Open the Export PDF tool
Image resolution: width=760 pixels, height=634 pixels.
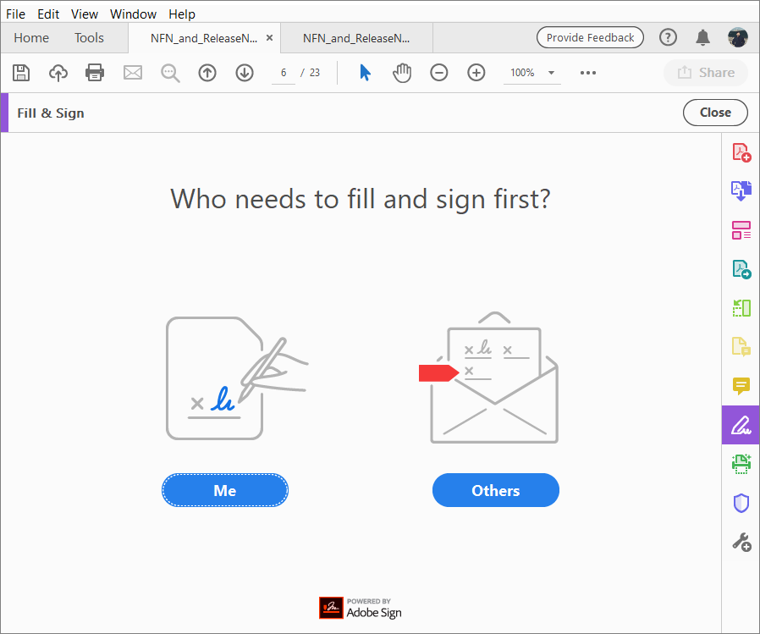point(741,269)
